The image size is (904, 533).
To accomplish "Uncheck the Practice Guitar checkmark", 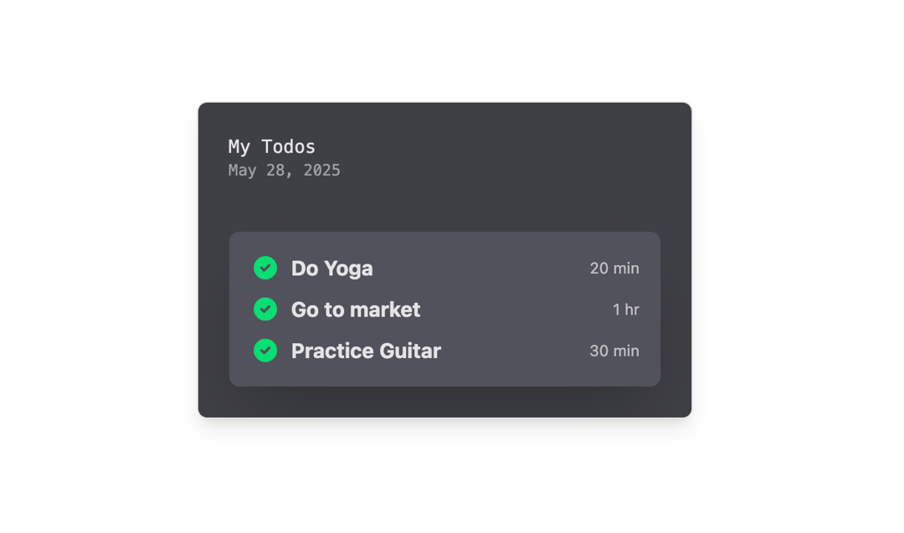I will pos(265,351).
